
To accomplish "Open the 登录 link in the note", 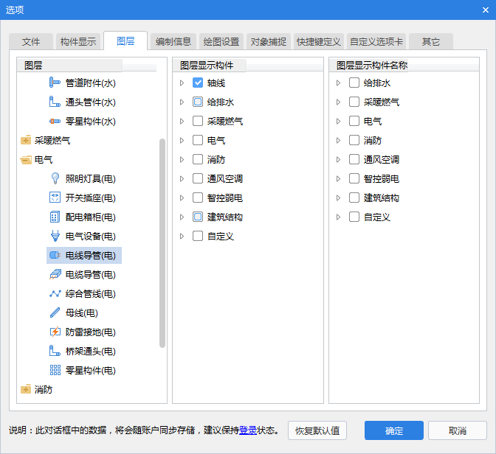I will [x=248, y=430].
